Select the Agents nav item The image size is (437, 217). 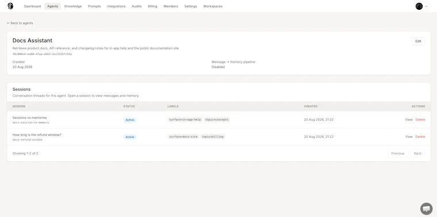[x=53, y=6]
